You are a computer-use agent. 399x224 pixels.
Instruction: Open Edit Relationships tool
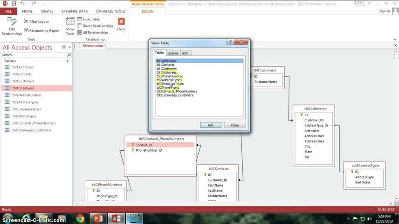12,26
